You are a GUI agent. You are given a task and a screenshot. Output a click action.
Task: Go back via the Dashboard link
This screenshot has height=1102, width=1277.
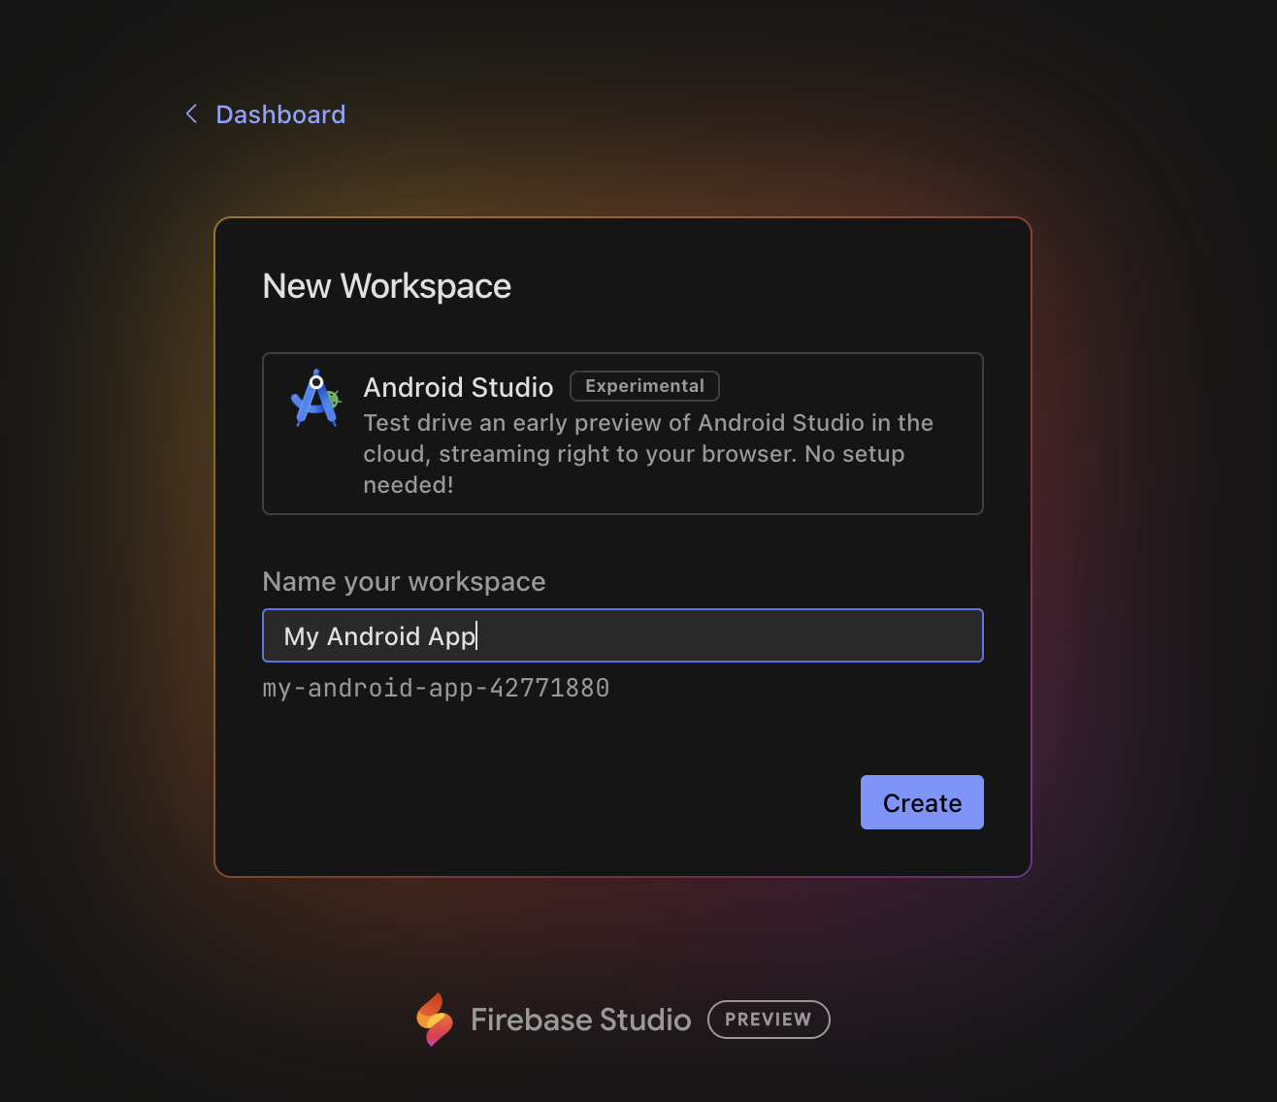[x=279, y=114]
